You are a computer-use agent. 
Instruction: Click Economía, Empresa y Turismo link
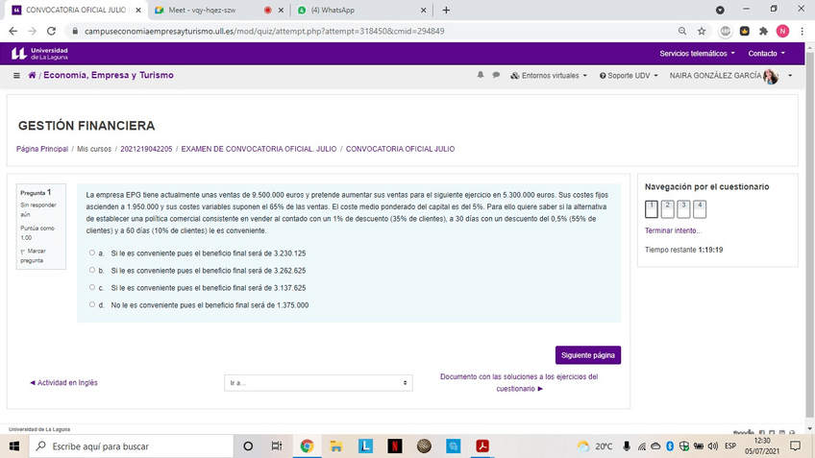109,75
